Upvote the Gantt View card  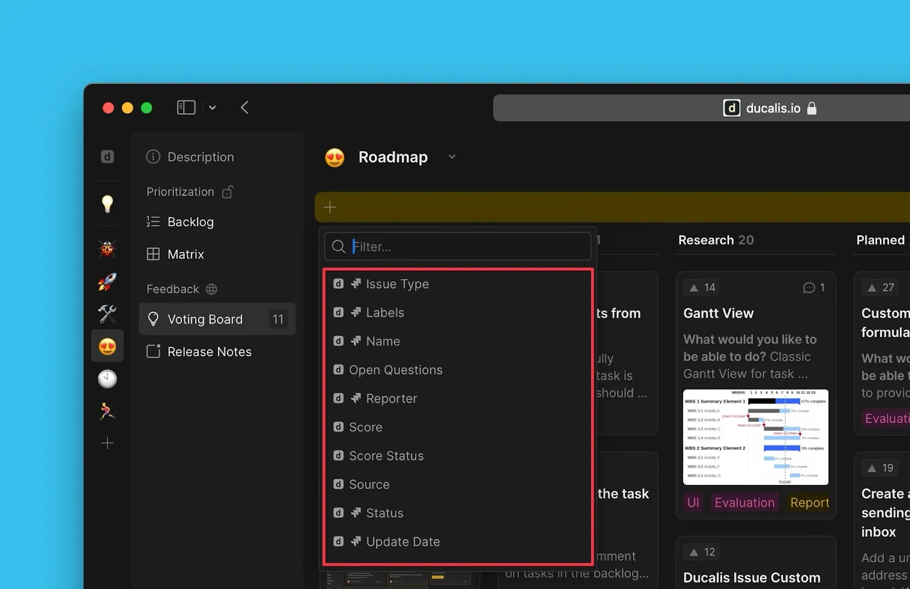[702, 288]
